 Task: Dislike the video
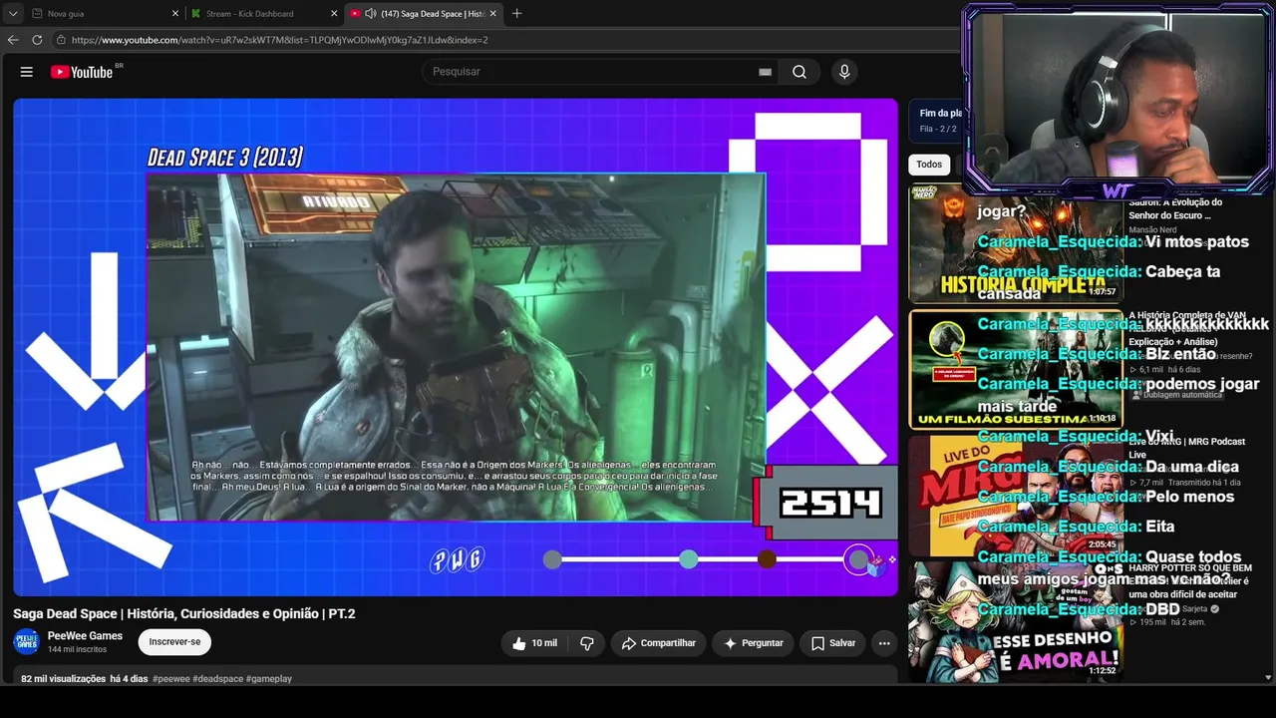[587, 643]
